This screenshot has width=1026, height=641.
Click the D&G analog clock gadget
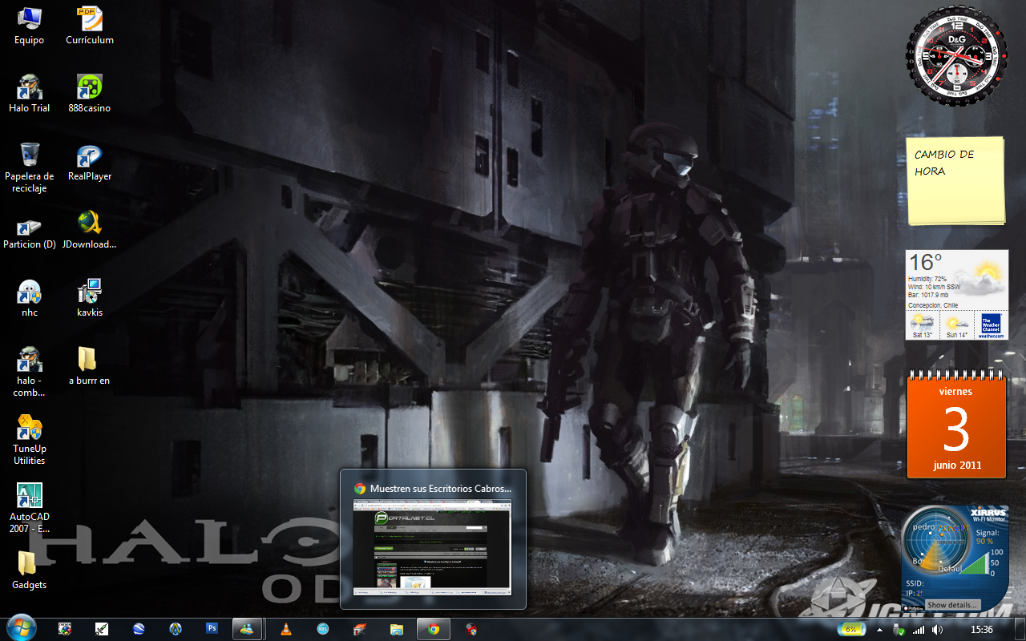pos(956,56)
